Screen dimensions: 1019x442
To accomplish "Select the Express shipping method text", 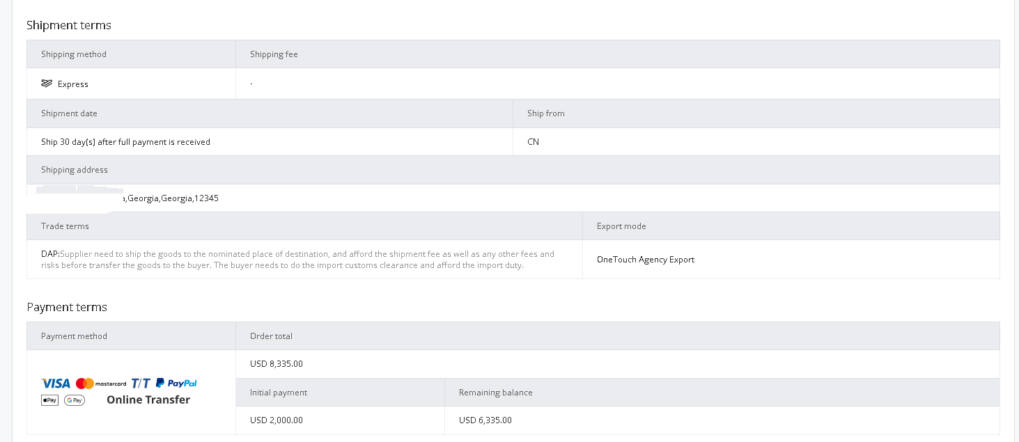I will point(73,84).
